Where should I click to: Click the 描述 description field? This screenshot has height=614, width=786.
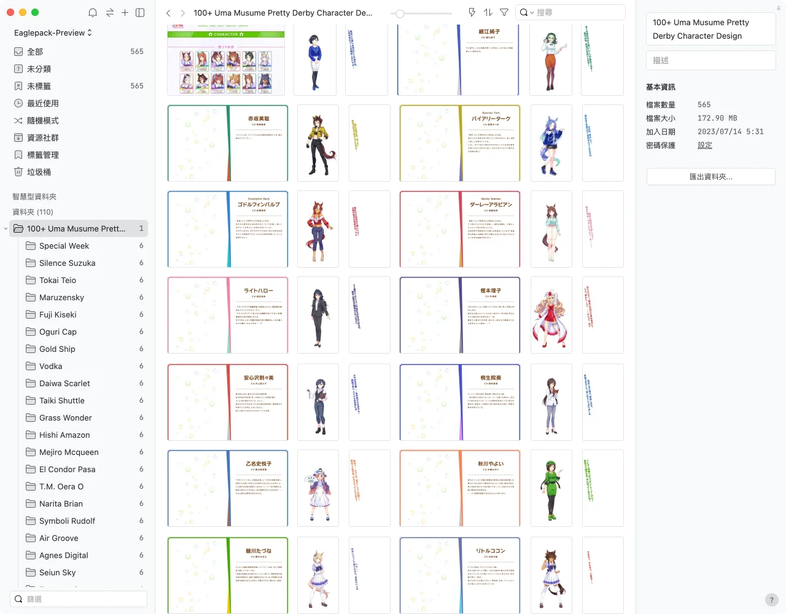point(710,60)
